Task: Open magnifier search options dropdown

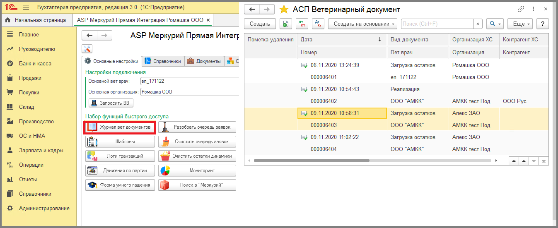Action: 495,24
